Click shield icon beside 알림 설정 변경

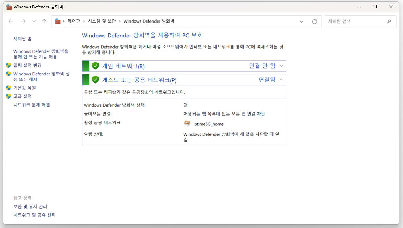coord(8,66)
